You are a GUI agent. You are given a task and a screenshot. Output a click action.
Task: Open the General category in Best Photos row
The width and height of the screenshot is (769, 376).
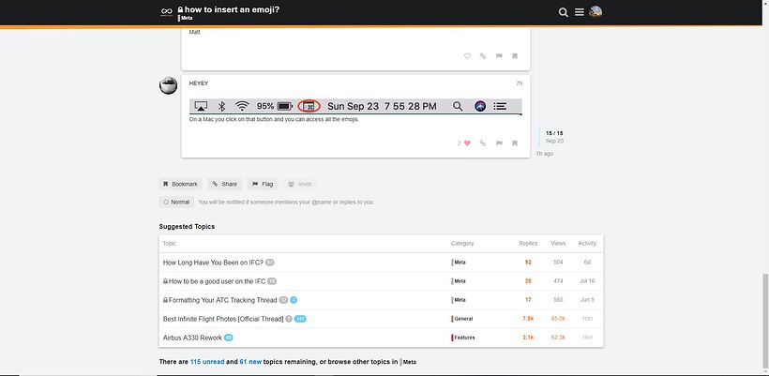click(462, 319)
